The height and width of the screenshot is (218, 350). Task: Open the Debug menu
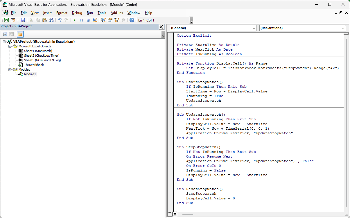coord(77,13)
